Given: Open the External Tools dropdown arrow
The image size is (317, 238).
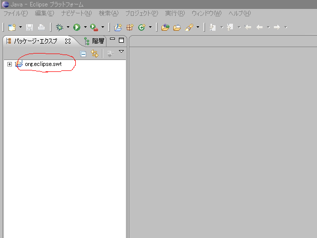Looking at the screenshot, I should [x=103, y=27].
